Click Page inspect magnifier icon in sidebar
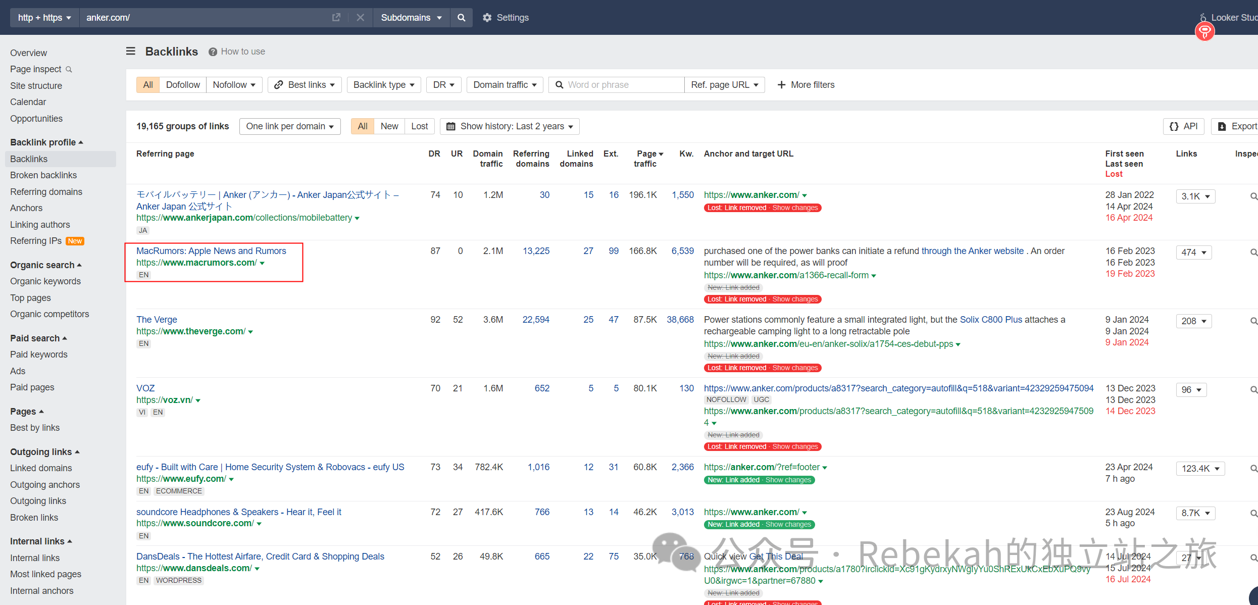This screenshot has height=605, width=1258. point(69,69)
